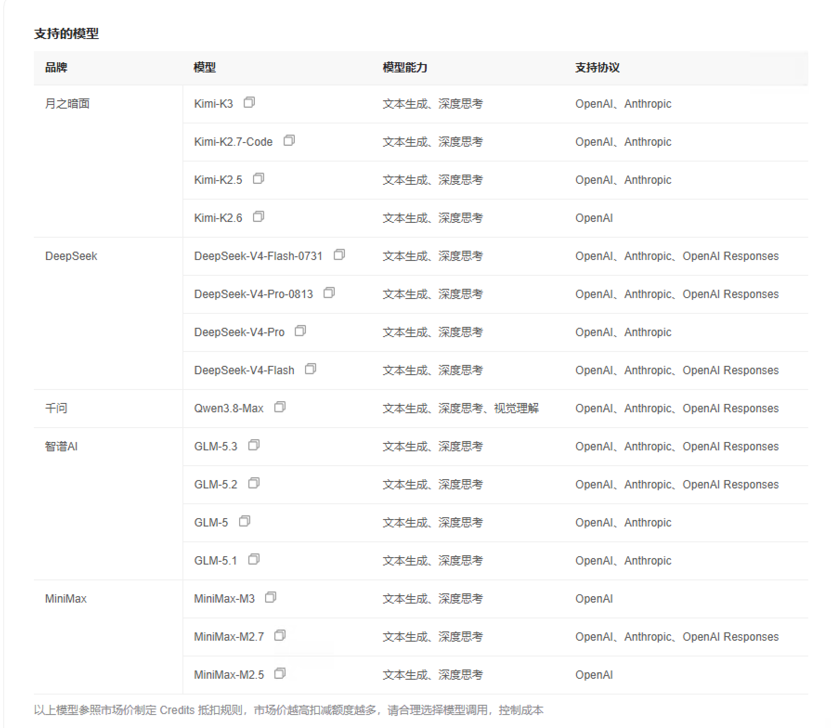Select the Kimi-K2.7-Code model name text
The width and height of the screenshot is (831, 728).
(x=234, y=142)
